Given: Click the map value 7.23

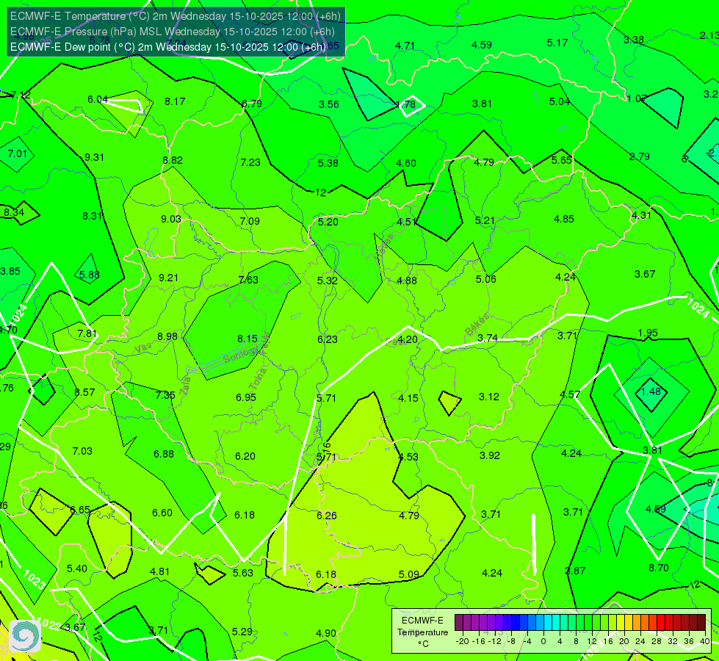Looking at the screenshot, I should pos(250,162).
